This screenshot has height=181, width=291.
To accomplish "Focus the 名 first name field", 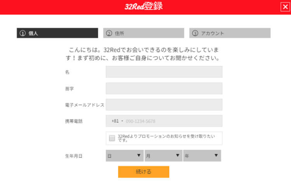I will coord(164,72).
